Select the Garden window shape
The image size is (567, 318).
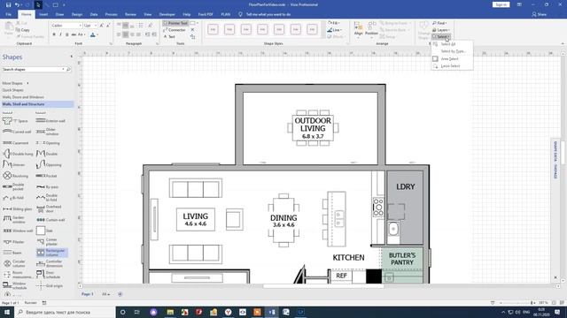coord(14,220)
